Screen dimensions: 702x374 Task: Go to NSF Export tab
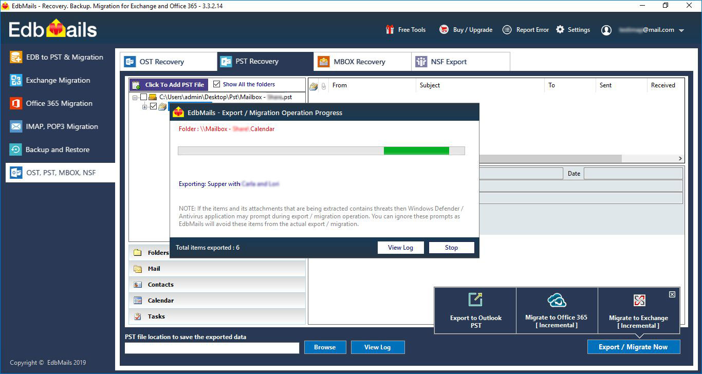coord(460,62)
